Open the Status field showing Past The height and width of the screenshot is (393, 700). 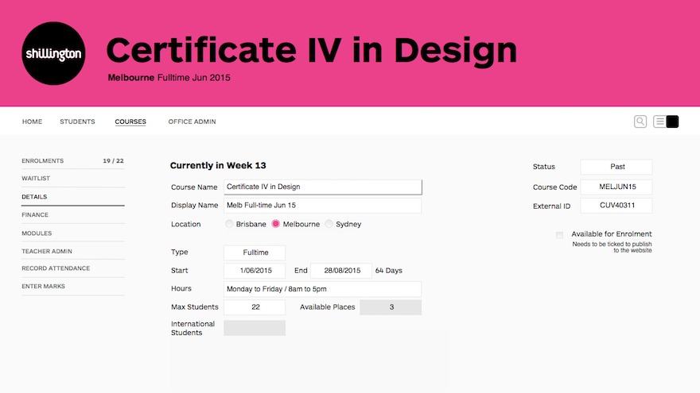616,167
